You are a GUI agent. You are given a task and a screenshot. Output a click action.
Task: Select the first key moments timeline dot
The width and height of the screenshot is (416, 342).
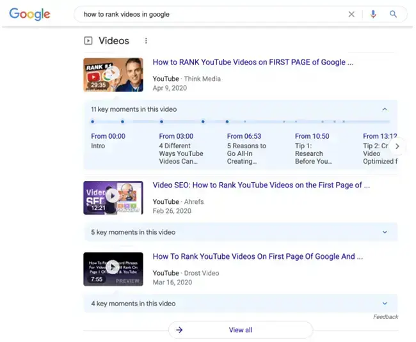pyautogui.click(x=93, y=121)
